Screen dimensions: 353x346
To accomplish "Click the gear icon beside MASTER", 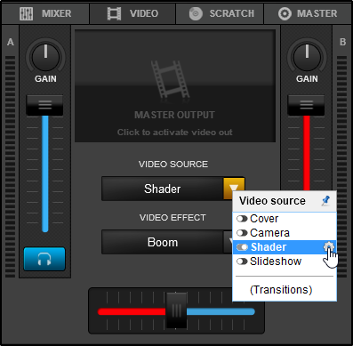I will 285,13.
